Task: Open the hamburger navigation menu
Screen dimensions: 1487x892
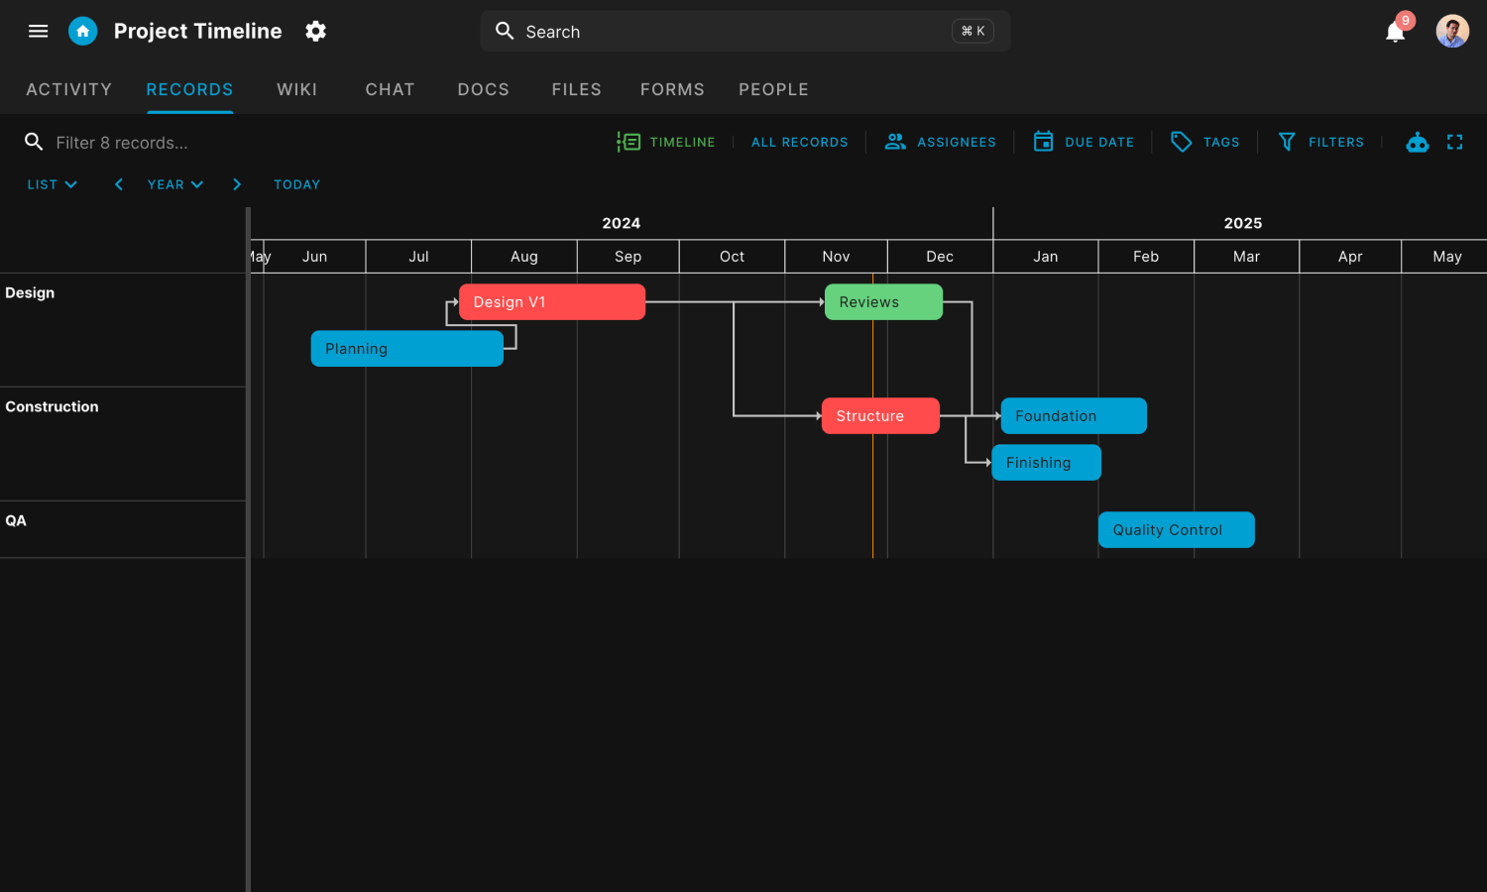Action: [38, 31]
